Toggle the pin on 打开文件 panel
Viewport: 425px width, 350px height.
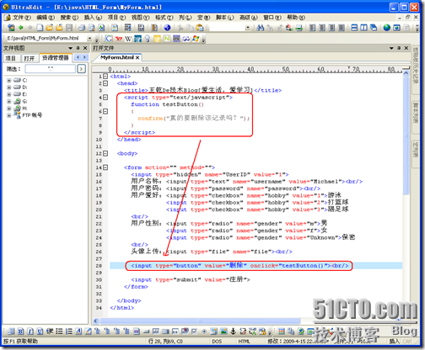[x=399, y=48]
